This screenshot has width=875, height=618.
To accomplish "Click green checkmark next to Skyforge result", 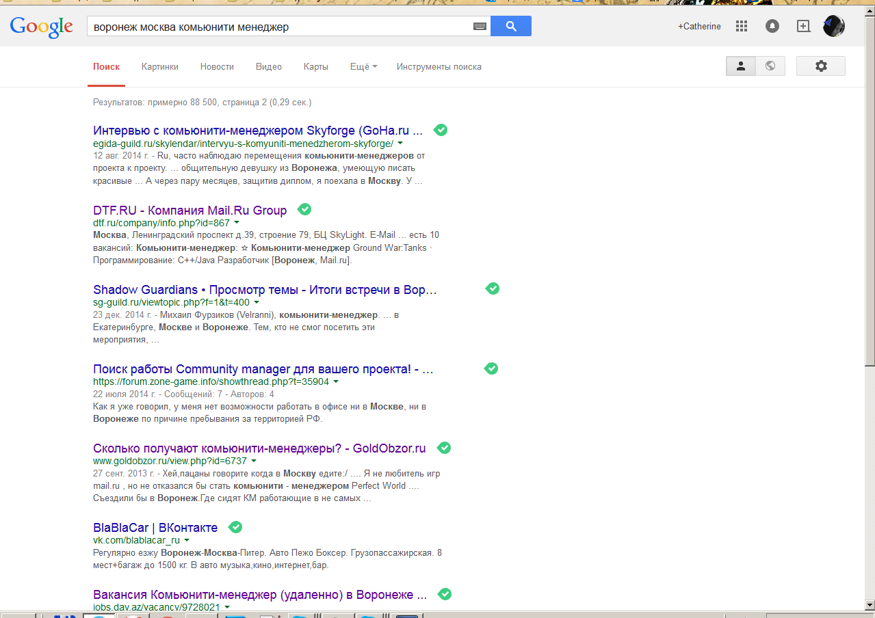I will pyautogui.click(x=441, y=130).
